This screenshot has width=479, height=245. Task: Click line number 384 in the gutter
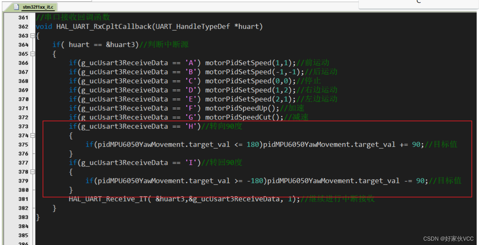point(23,226)
